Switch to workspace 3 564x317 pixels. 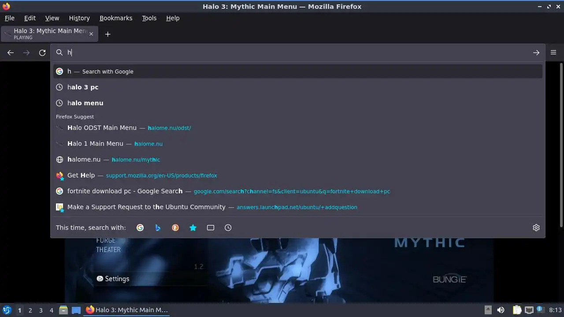point(41,310)
